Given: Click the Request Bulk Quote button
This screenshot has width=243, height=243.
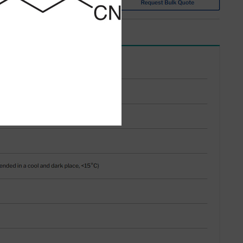Looking at the screenshot, I should click(x=167, y=3).
